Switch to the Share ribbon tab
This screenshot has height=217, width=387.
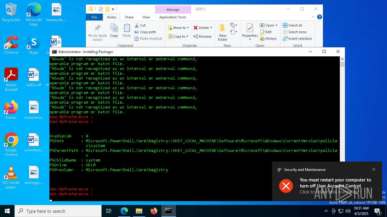pos(129,17)
